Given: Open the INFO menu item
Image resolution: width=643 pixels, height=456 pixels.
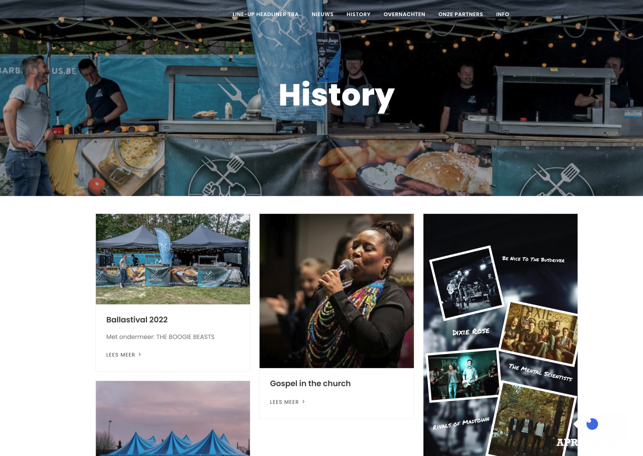Looking at the screenshot, I should pyautogui.click(x=503, y=14).
